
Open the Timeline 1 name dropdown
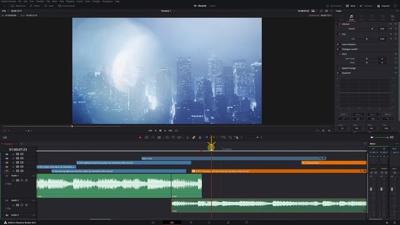(x=167, y=11)
